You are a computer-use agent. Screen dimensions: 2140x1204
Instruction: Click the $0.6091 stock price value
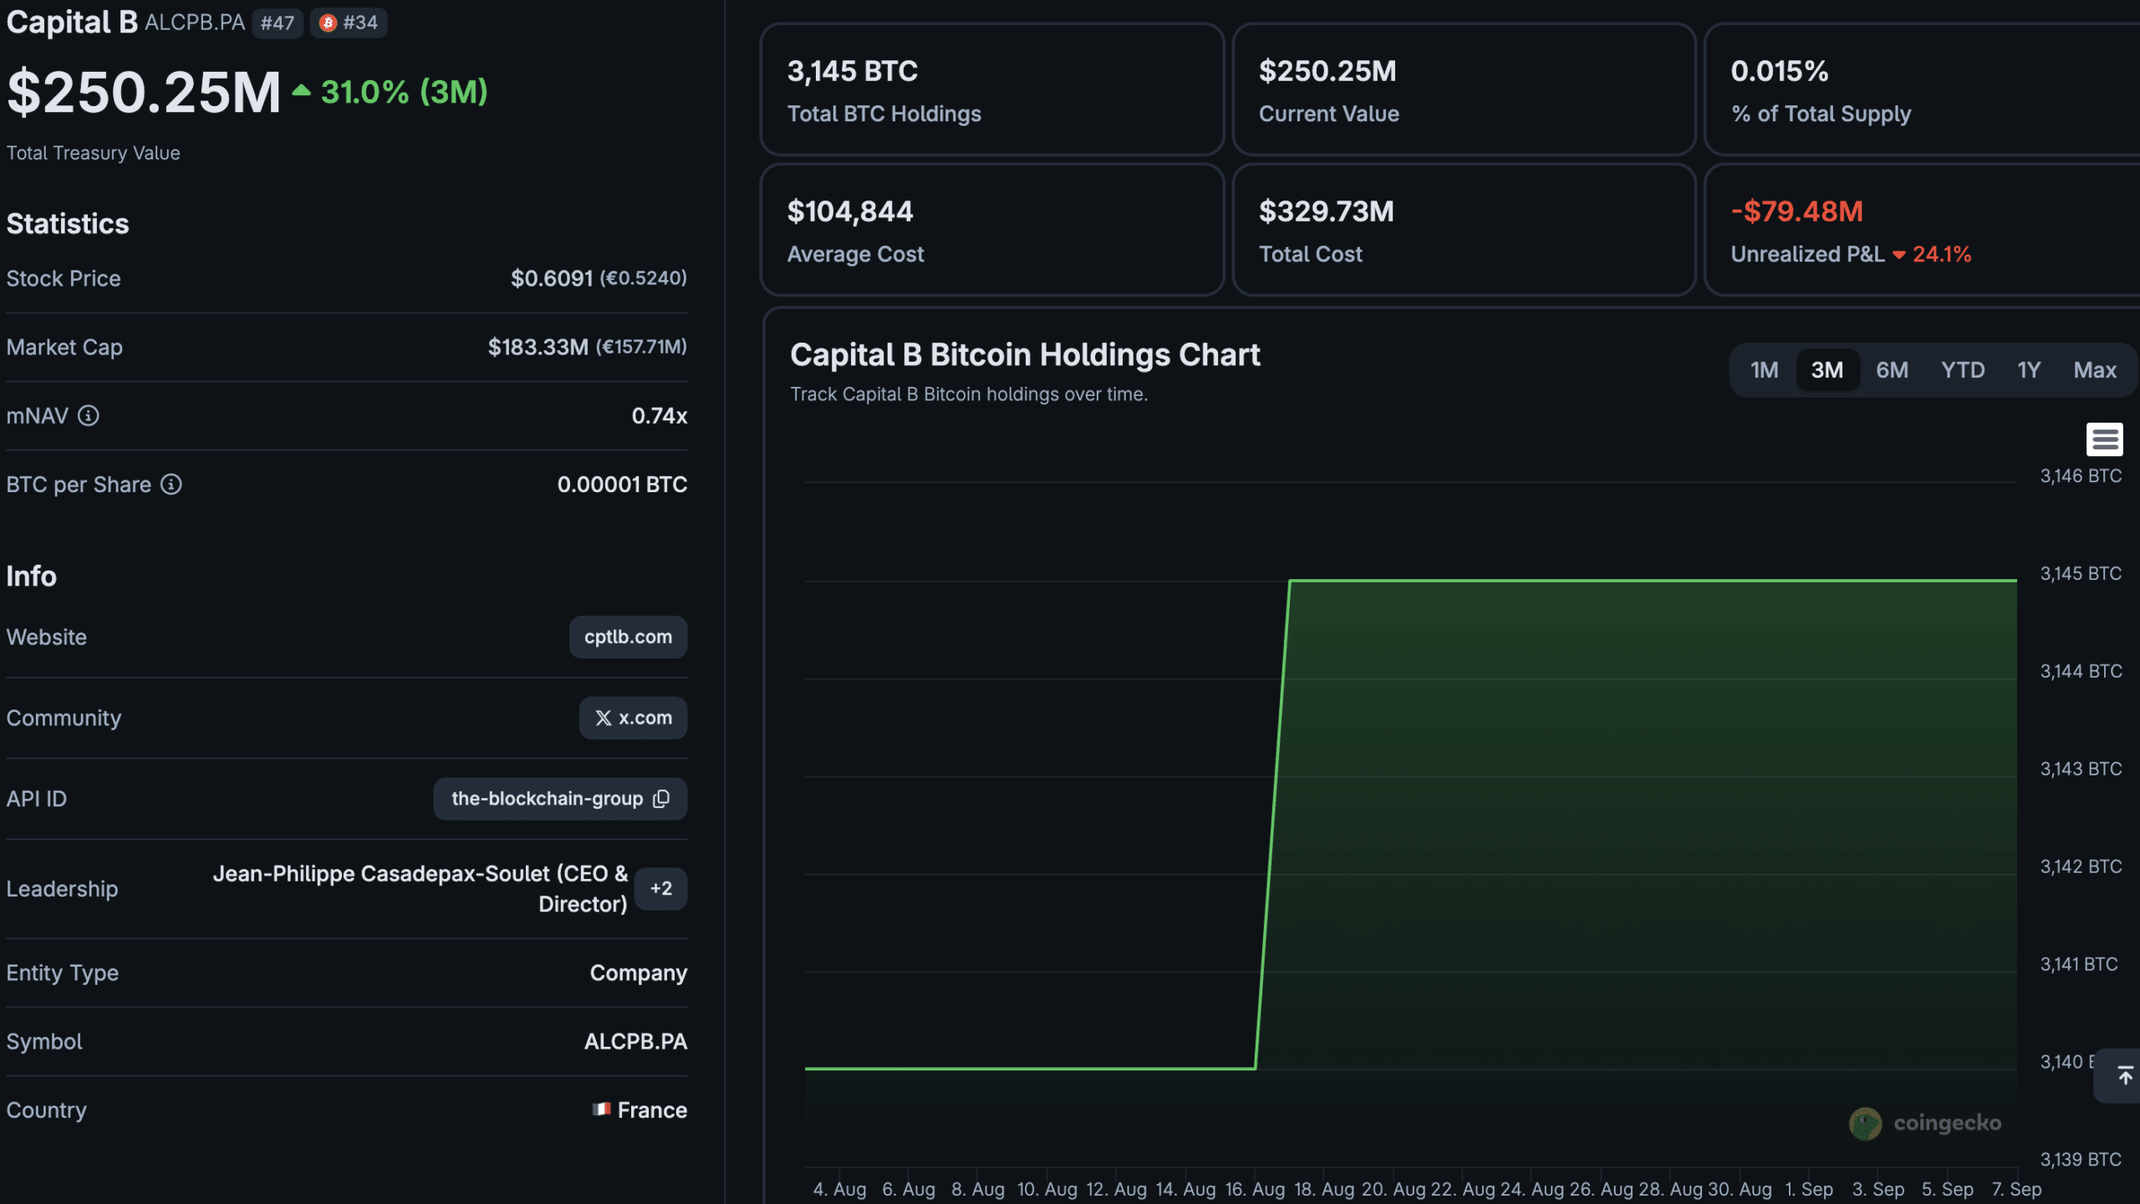(x=552, y=278)
